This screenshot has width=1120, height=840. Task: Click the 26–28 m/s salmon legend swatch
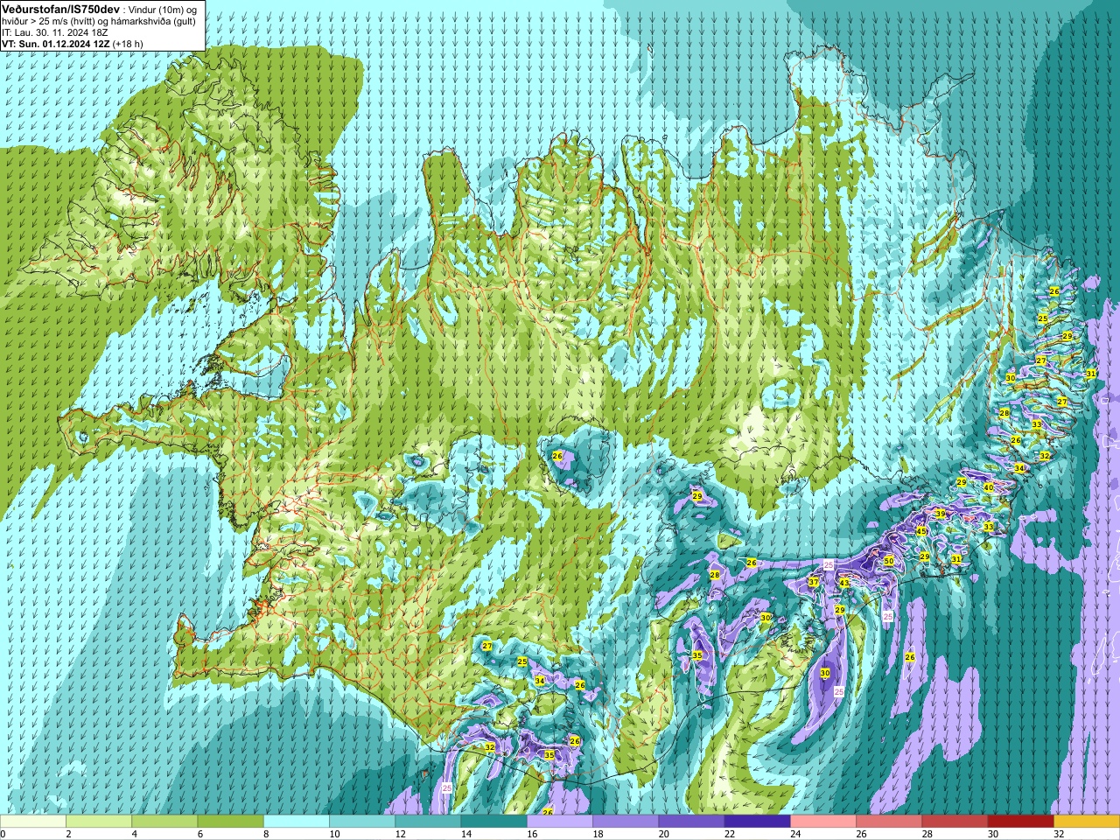(889, 822)
